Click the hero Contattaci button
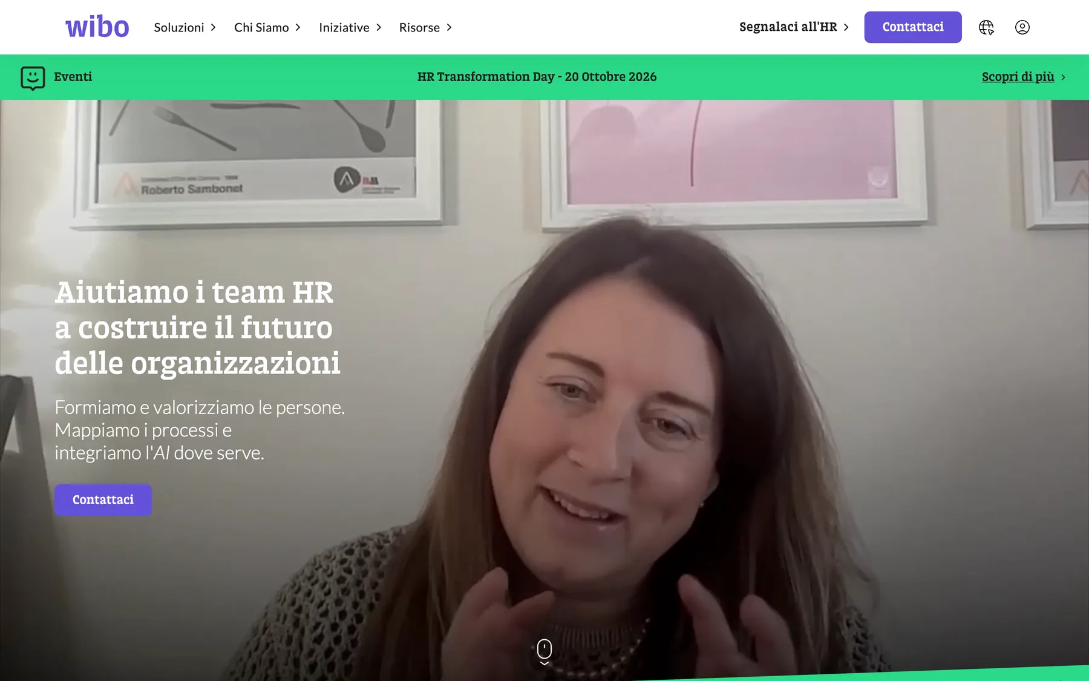Image resolution: width=1089 pixels, height=681 pixels. click(x=103, y=499)
